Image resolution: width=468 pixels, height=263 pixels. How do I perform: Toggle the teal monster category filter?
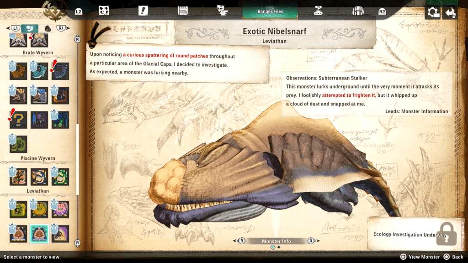pos(30,28)
